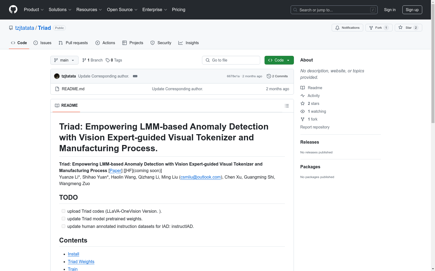Switch to the Code tab
Screen dimensions: 435x271
tap(19, 43)
